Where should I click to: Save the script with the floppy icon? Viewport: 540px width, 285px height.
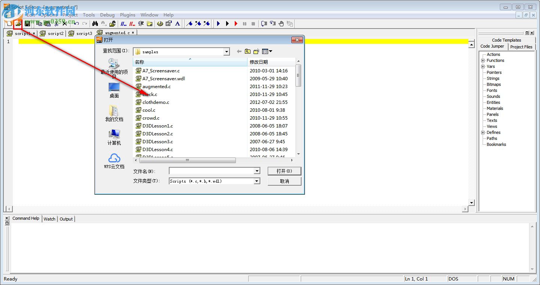[x=27, y=24]
